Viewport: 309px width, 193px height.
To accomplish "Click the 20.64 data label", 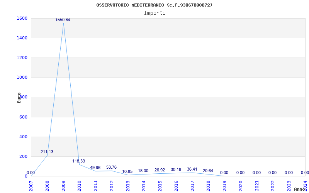I will (208, 171).
